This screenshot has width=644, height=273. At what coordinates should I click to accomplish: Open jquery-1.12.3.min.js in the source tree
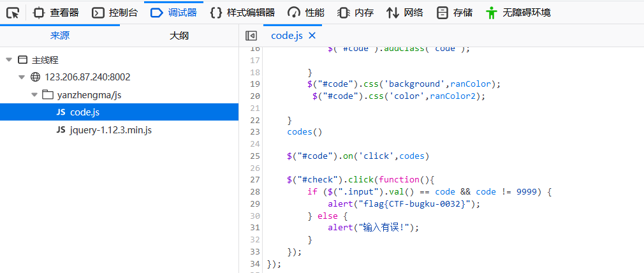pos(119,130)
